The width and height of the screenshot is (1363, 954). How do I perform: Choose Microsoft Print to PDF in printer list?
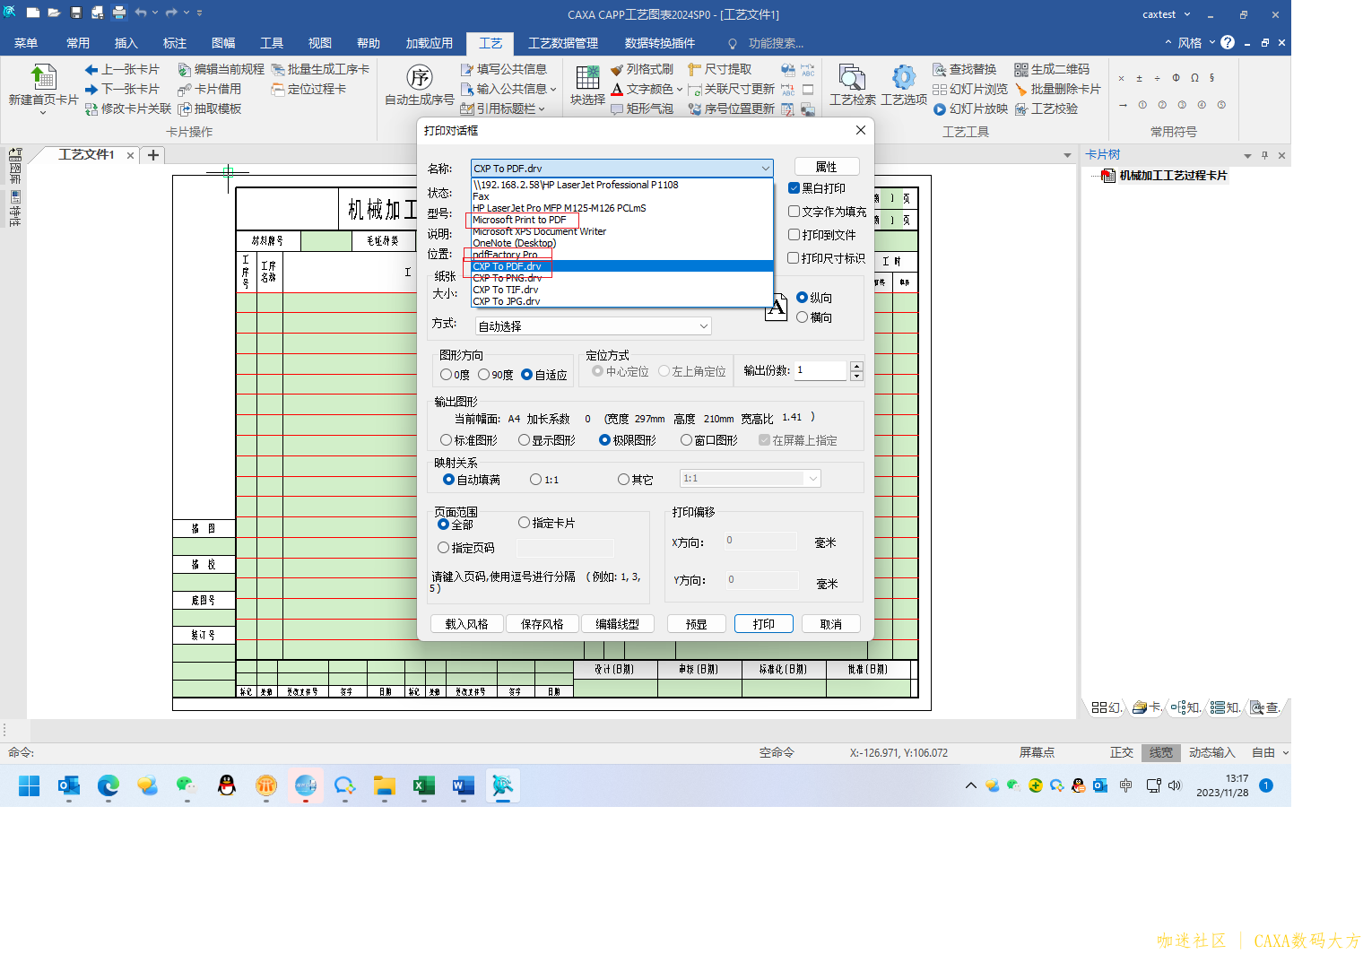click(x=520, y=220)
